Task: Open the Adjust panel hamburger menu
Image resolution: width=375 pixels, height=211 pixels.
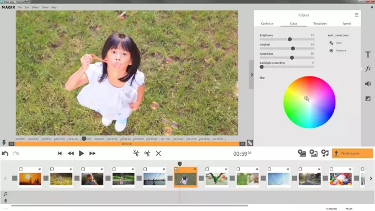Action: tap(357, 15)
